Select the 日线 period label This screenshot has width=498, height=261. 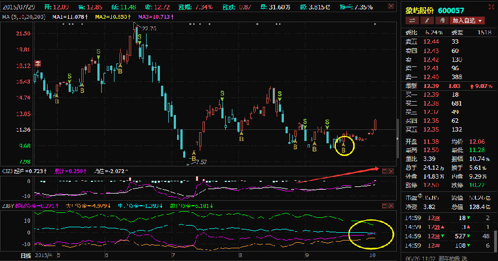(x=25, y=255)
